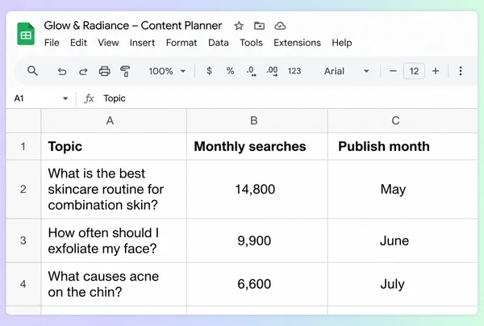
Task: Open the Insert menu
Action: [142, 43]
